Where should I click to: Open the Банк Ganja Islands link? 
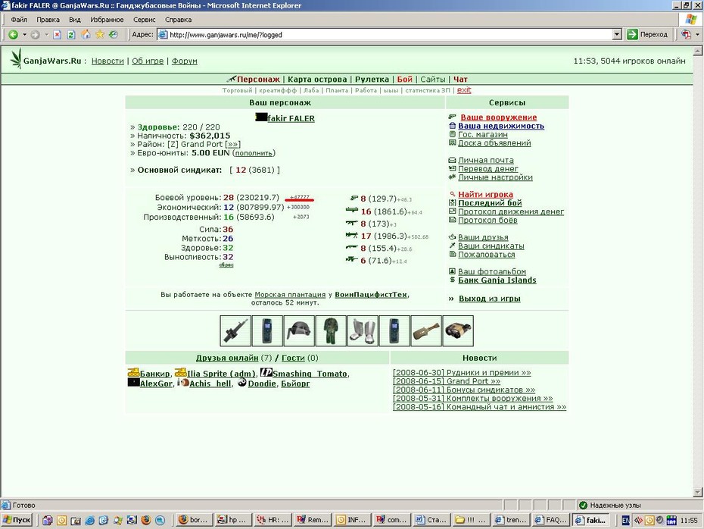[x=497, y=280]
